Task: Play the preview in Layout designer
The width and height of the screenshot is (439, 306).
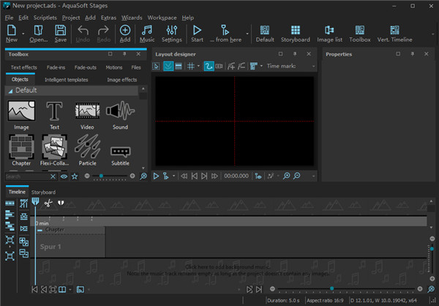Action: [157, 176]
